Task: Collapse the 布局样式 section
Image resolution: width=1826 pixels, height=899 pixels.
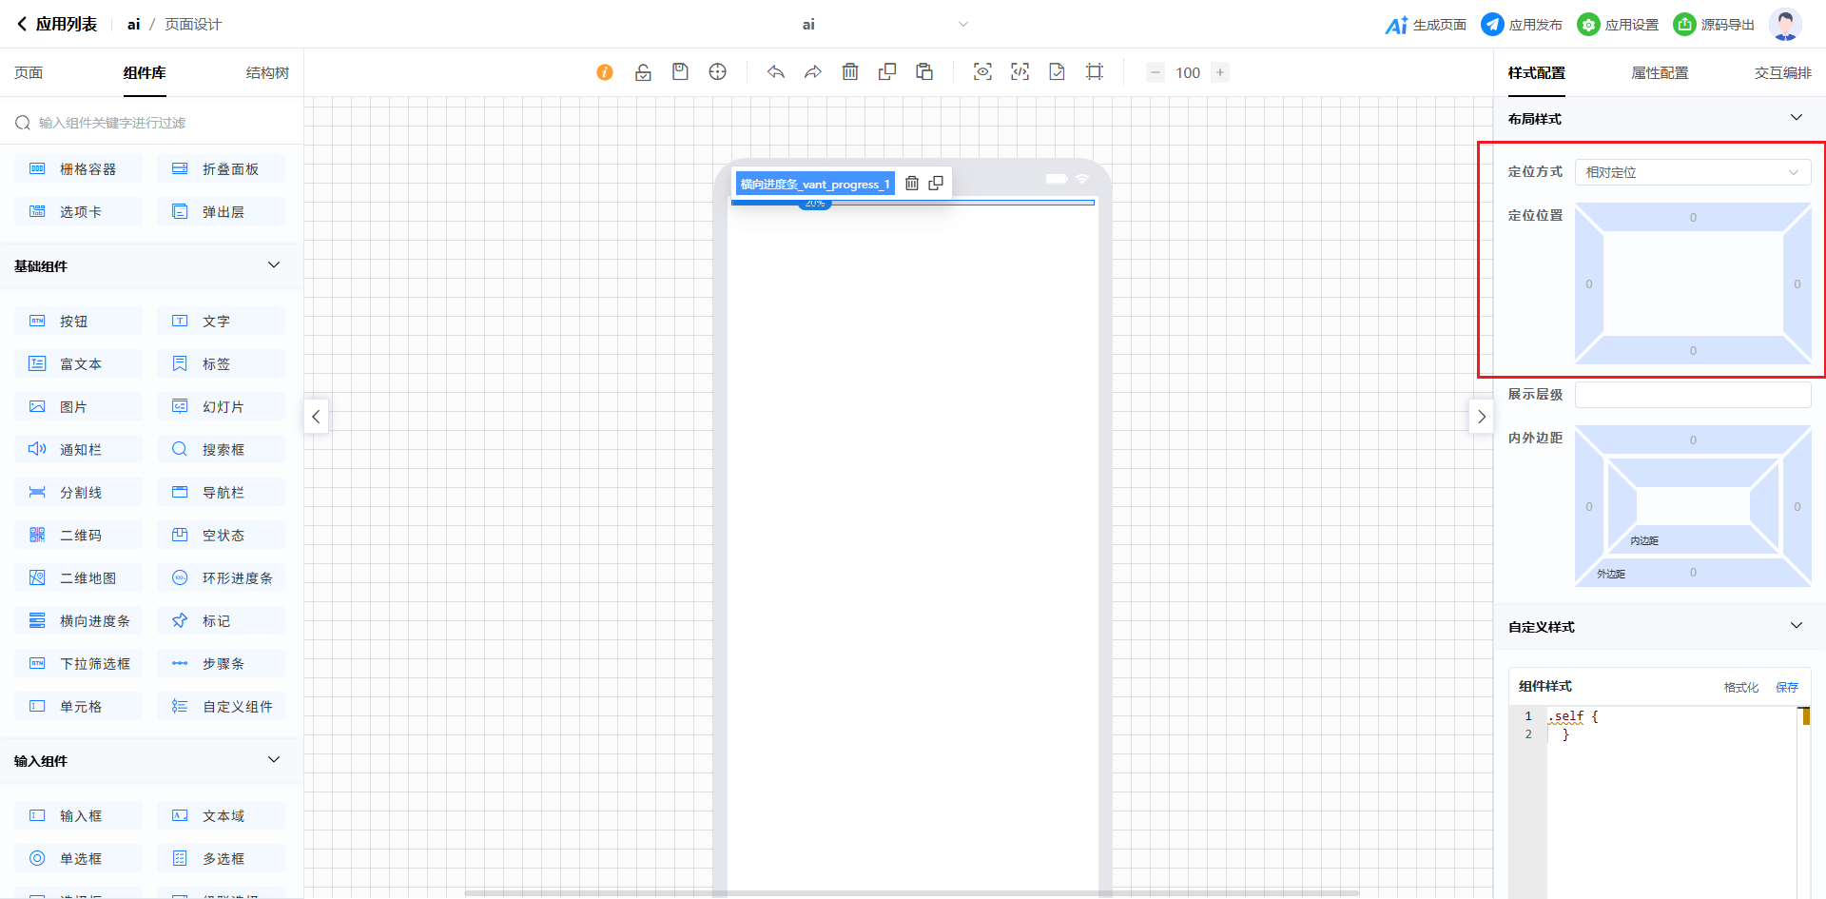Action: click(x=1796, y=118)
